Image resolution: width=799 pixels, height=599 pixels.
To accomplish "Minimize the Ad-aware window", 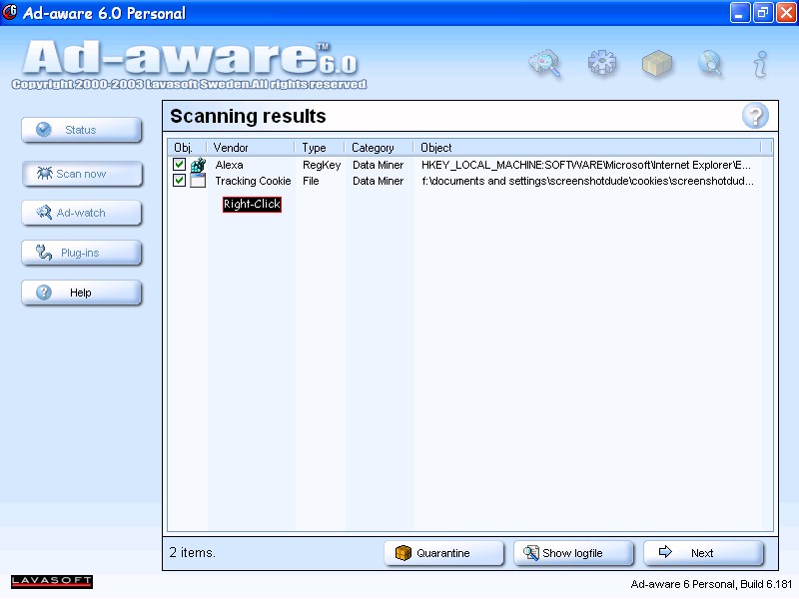I will pos(740,13).
